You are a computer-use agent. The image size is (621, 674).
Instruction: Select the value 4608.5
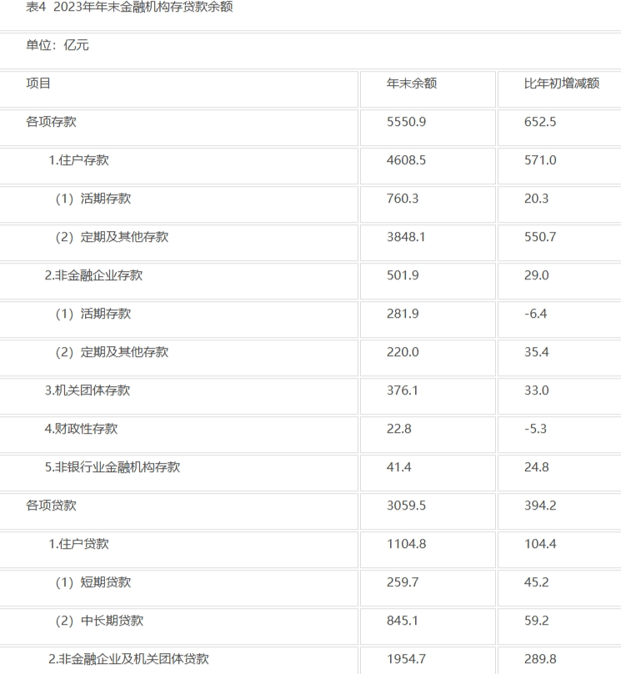pos(406,160)
